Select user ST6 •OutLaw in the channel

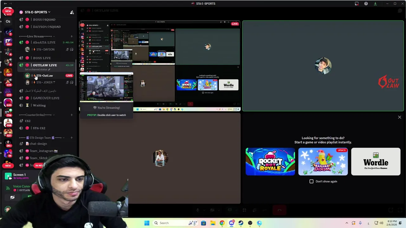point(49,76)
